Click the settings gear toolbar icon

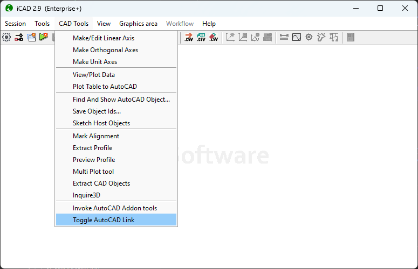coord(6,37)
